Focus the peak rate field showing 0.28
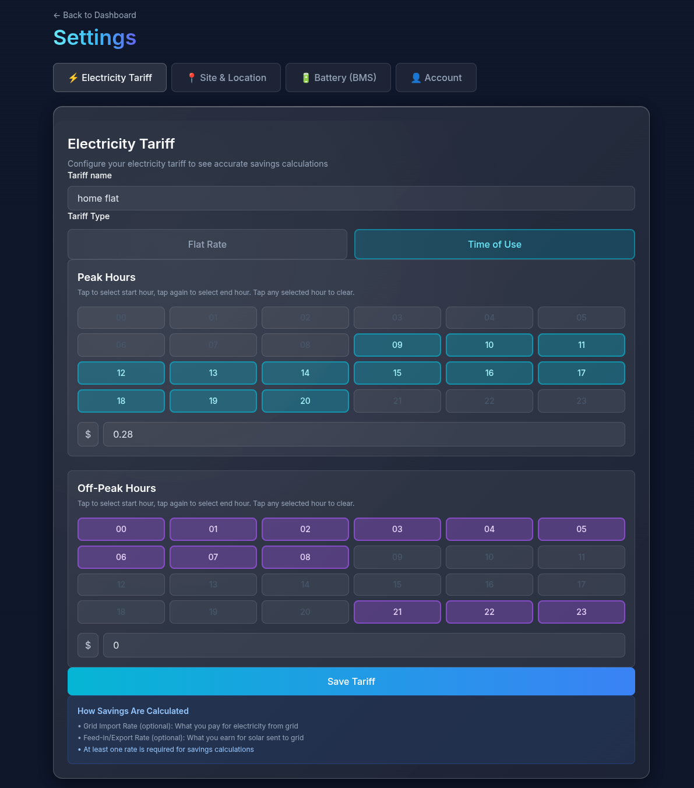Viewport: 694px width, 788px height. tap(364, 434)
